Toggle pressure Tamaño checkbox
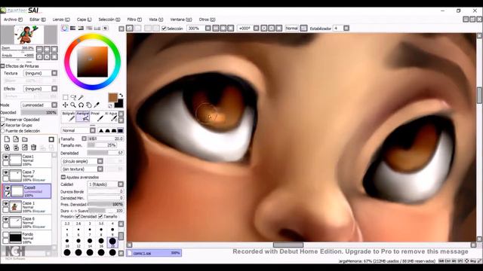 pyautogui.click(x=100, y=217)
